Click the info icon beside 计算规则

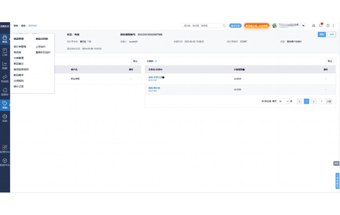243,69
